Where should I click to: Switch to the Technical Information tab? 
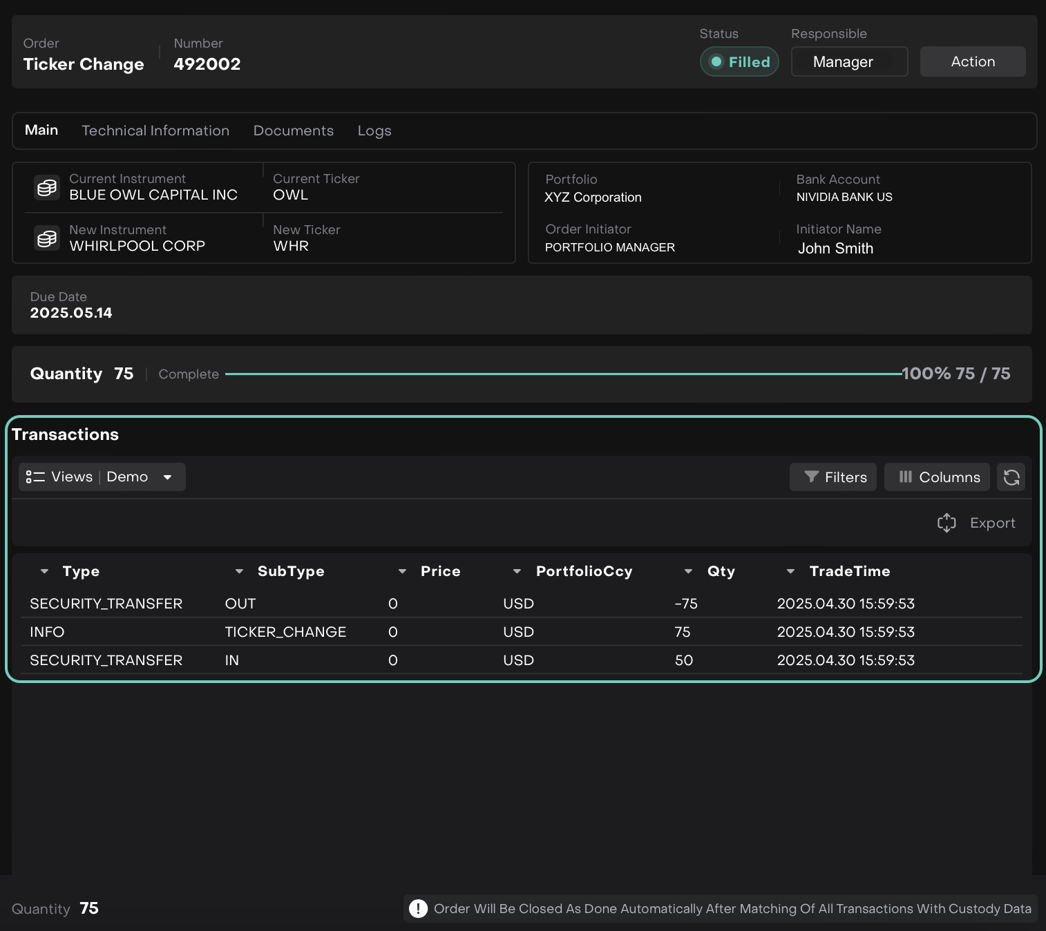pos(155,131)
